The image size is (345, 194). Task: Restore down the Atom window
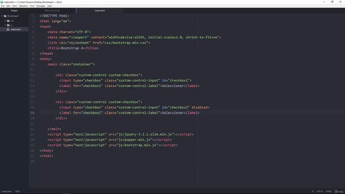coord(332,2)
